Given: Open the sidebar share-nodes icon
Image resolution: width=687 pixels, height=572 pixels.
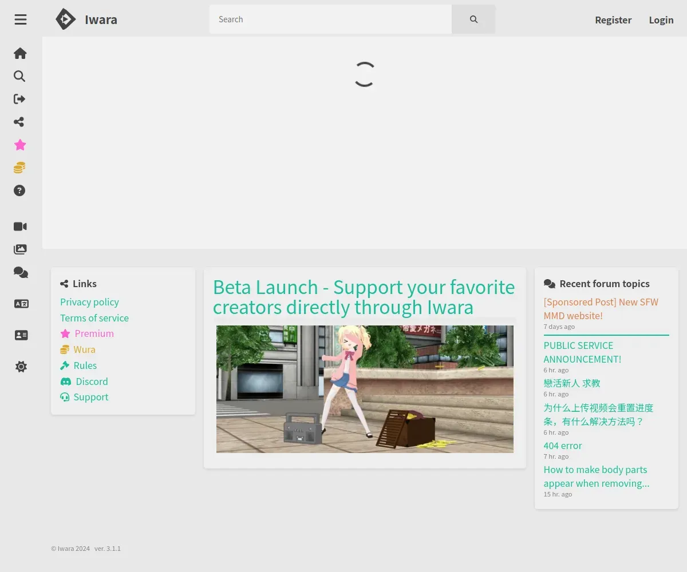Looking at the screenshot, I should point(19,122).
